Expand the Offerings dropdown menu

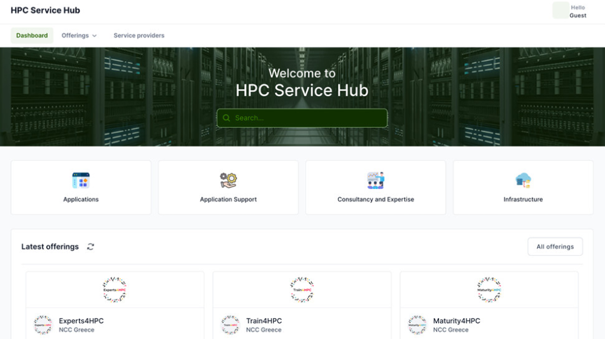point(79,36)
